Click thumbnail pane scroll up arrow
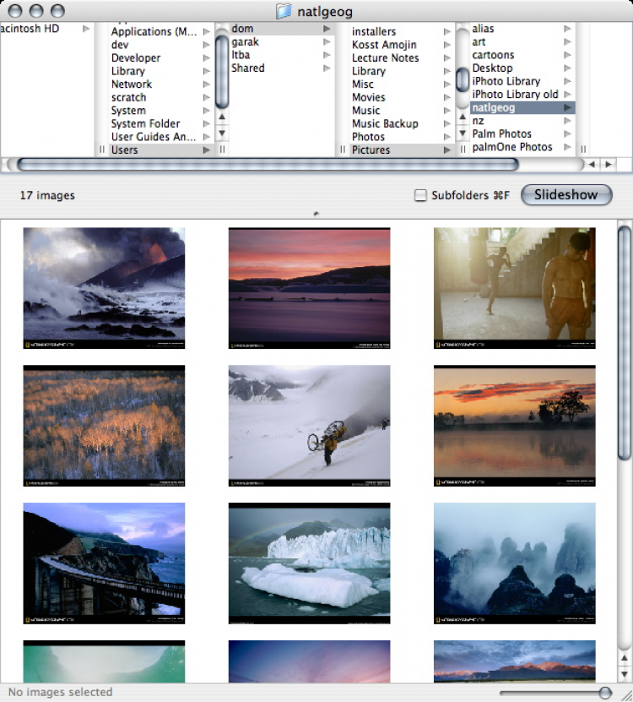Screen dimensions: 633x702 click(625, 658)
